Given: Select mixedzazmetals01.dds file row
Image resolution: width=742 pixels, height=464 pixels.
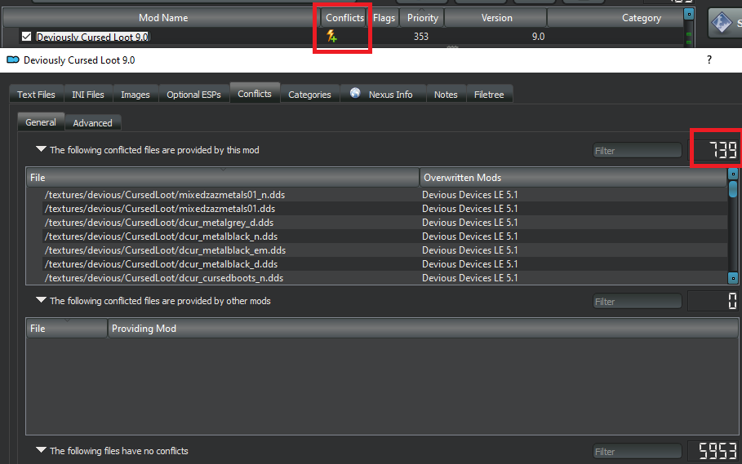Looking at the screenshot, I should pyautogui.click(x=160, y=209).
